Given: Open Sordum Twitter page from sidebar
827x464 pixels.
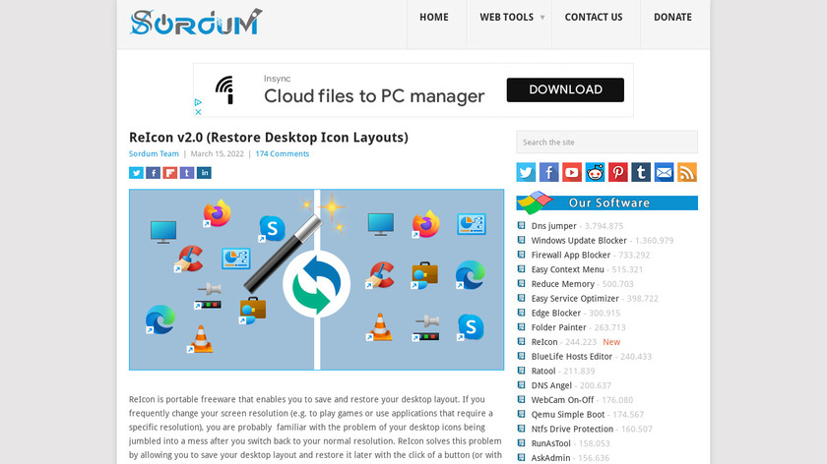Looking at the screenshot, I should 526,172.
